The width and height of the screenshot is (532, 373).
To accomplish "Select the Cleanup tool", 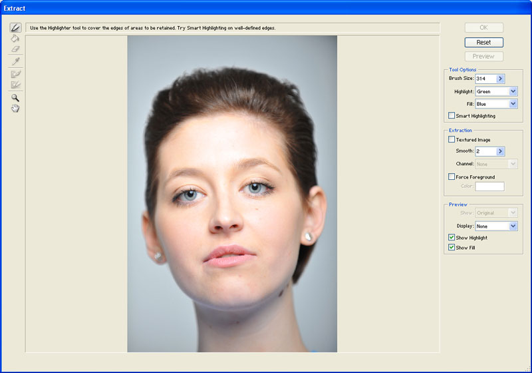I will point(15,74).
